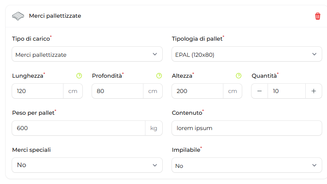
Task: Click the Lunghezza input field
Action: tap(38, 91)
